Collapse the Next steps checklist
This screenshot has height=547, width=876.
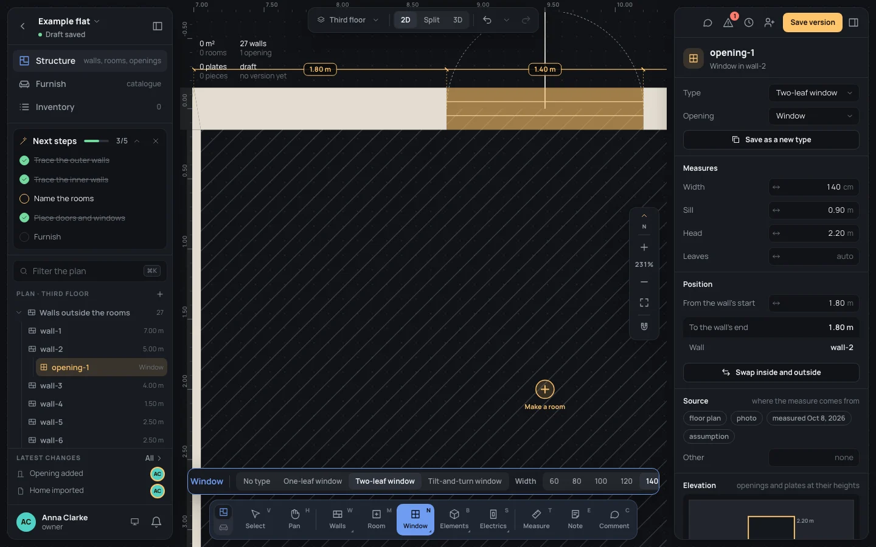tap(137, 141)
